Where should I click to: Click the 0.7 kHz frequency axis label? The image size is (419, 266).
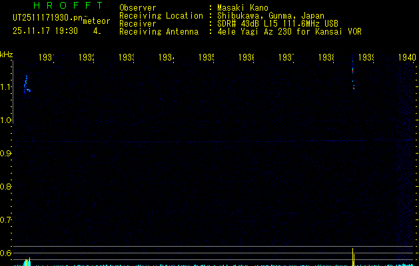7,219
